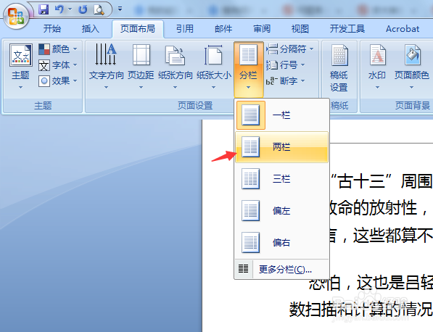Customize the quick access toolbar
The height and width of the screenshot is (332, 433).
pyautogui.click(x=120, y=9)
